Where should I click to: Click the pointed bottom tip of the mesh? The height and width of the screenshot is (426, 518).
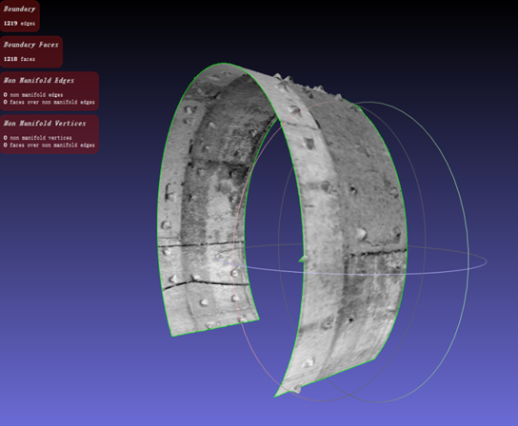pos(275,396)
